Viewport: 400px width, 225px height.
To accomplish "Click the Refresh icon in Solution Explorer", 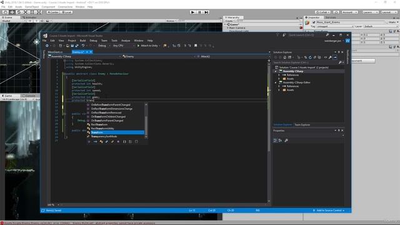I will pos(310,57).
